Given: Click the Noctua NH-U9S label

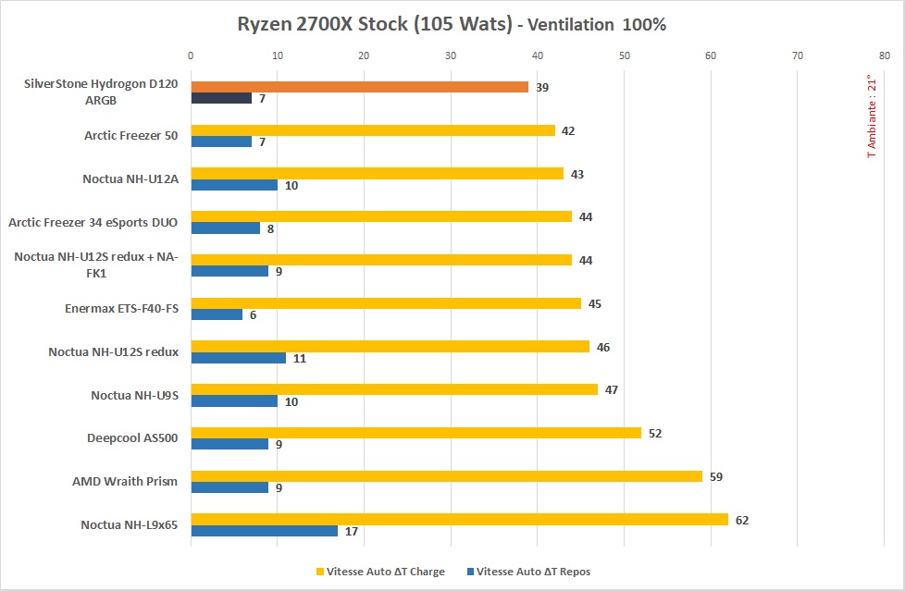Looking at the screenshot, I should pos(134,395).
